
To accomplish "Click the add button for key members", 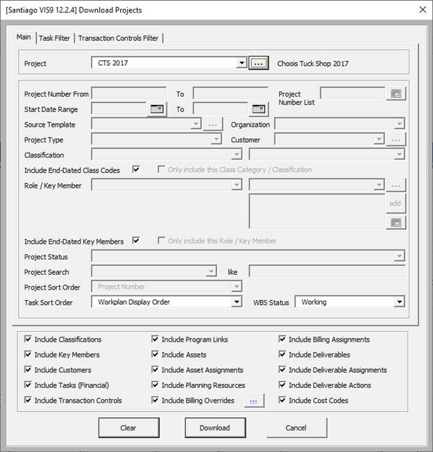I will pyautogui.click(x=396, y=203).
